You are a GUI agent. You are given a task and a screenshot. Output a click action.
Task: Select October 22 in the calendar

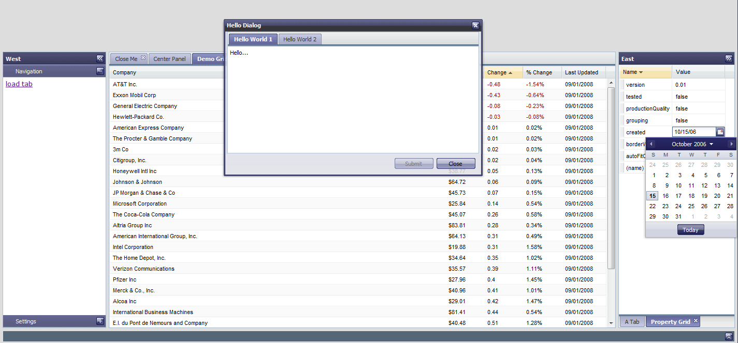653,206
